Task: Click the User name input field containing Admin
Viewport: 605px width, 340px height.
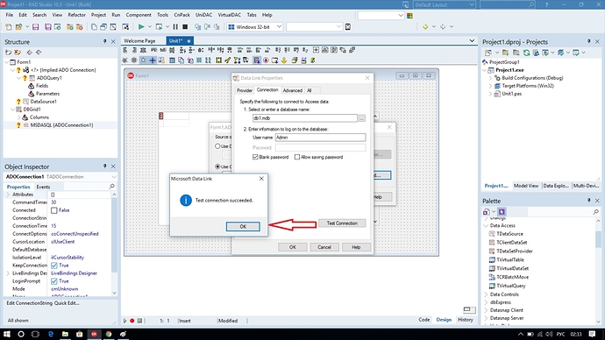Action: [320, 138]
